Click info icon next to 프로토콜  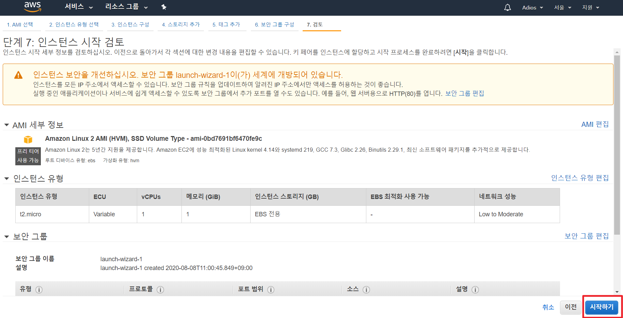[x=160, y=290]
